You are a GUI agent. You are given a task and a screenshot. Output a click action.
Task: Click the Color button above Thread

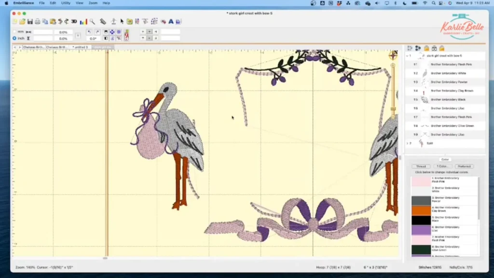[445, 159]
